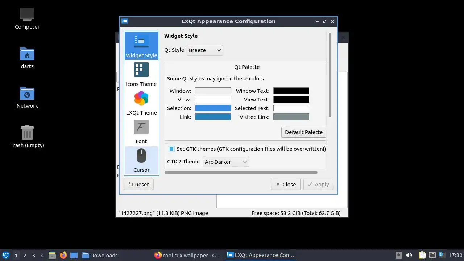Open the volume control tray icon
Viewport: 464px width, 261px height.
[x=409, y=255]
